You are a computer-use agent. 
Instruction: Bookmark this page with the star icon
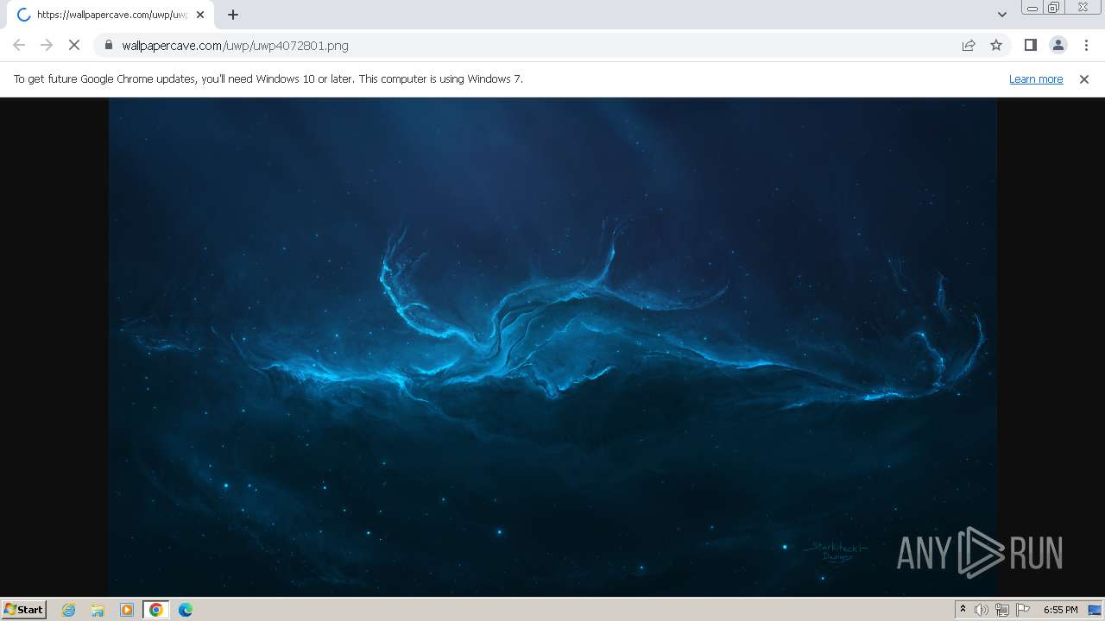coord(996,45)
